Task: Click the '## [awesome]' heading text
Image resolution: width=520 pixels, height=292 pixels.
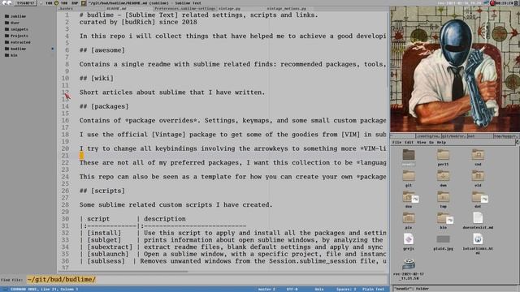Action: (102, 50)
